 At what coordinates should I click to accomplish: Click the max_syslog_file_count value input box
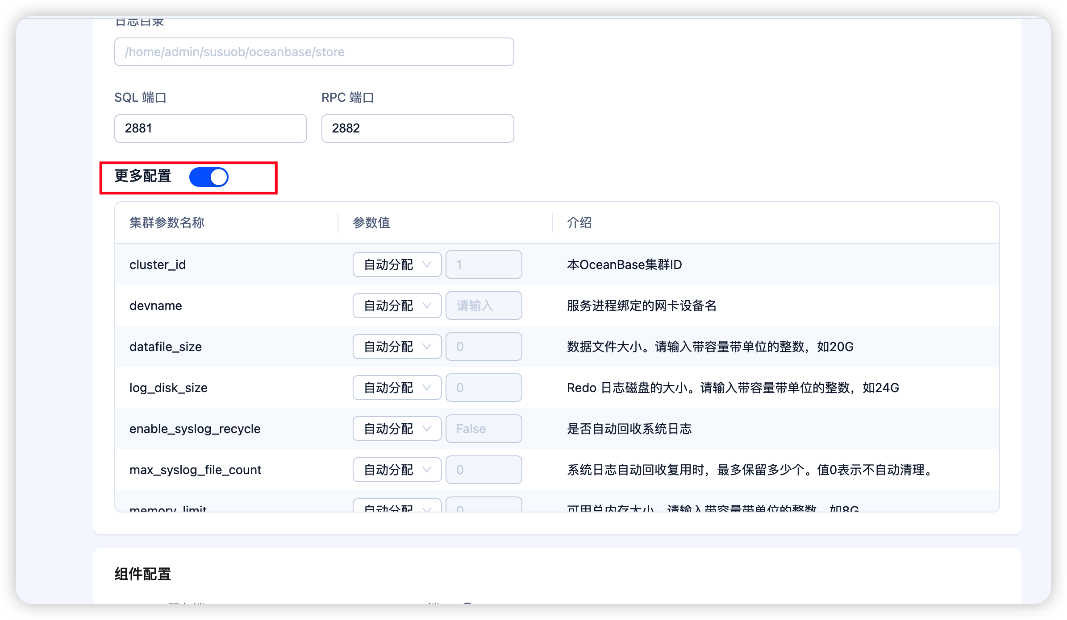point(483,470)
